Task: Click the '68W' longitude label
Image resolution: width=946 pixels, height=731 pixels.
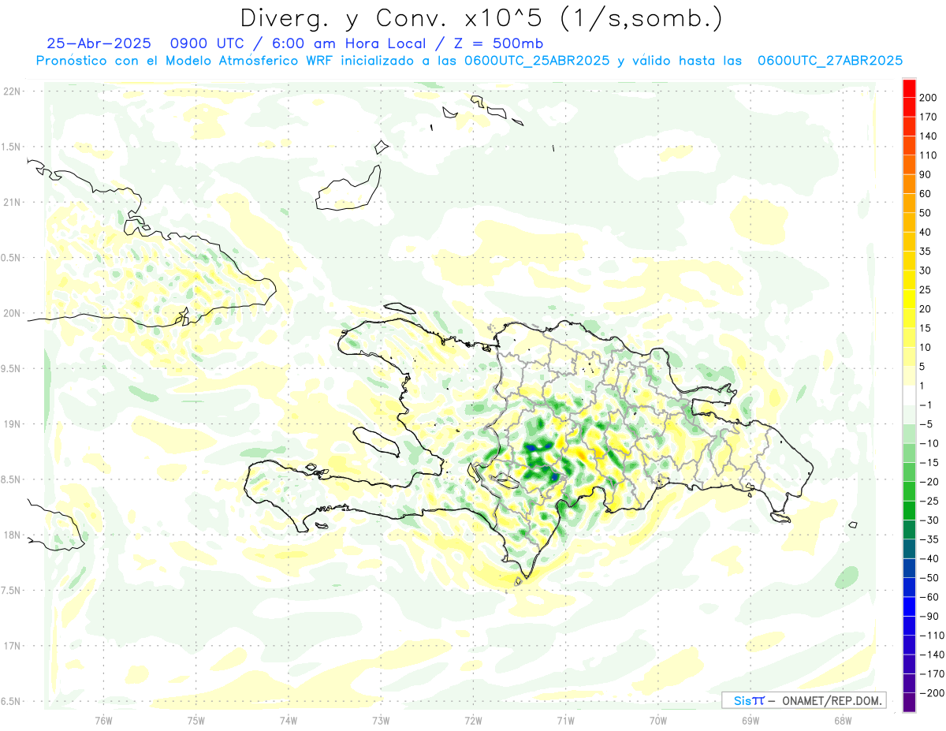Action: point(843,720)
